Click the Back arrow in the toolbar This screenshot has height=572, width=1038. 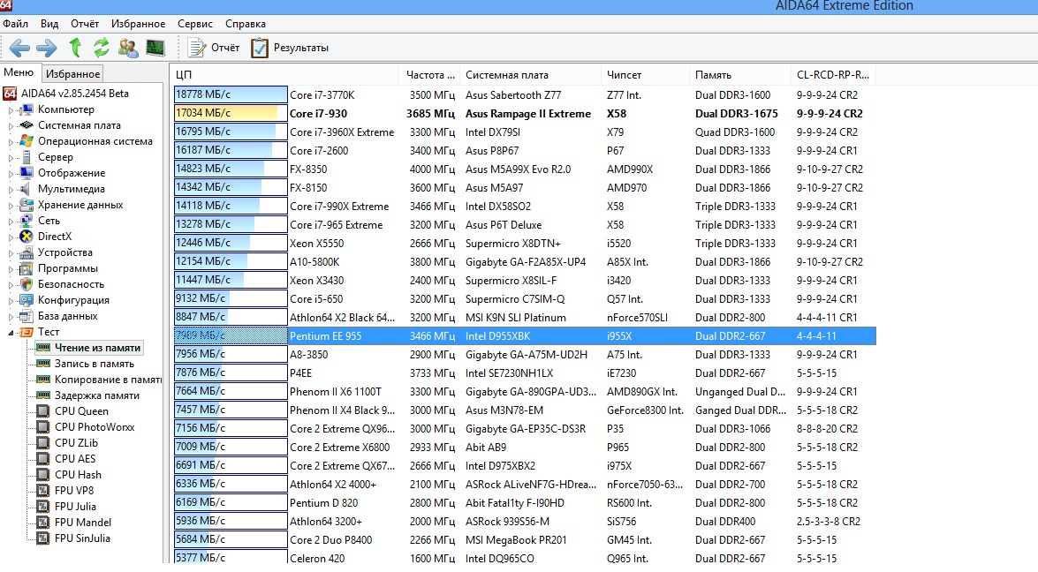pos(19,48)
